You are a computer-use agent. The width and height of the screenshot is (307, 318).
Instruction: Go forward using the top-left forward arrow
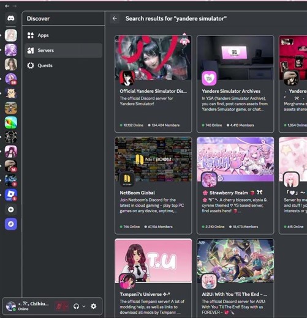[15, 6]
